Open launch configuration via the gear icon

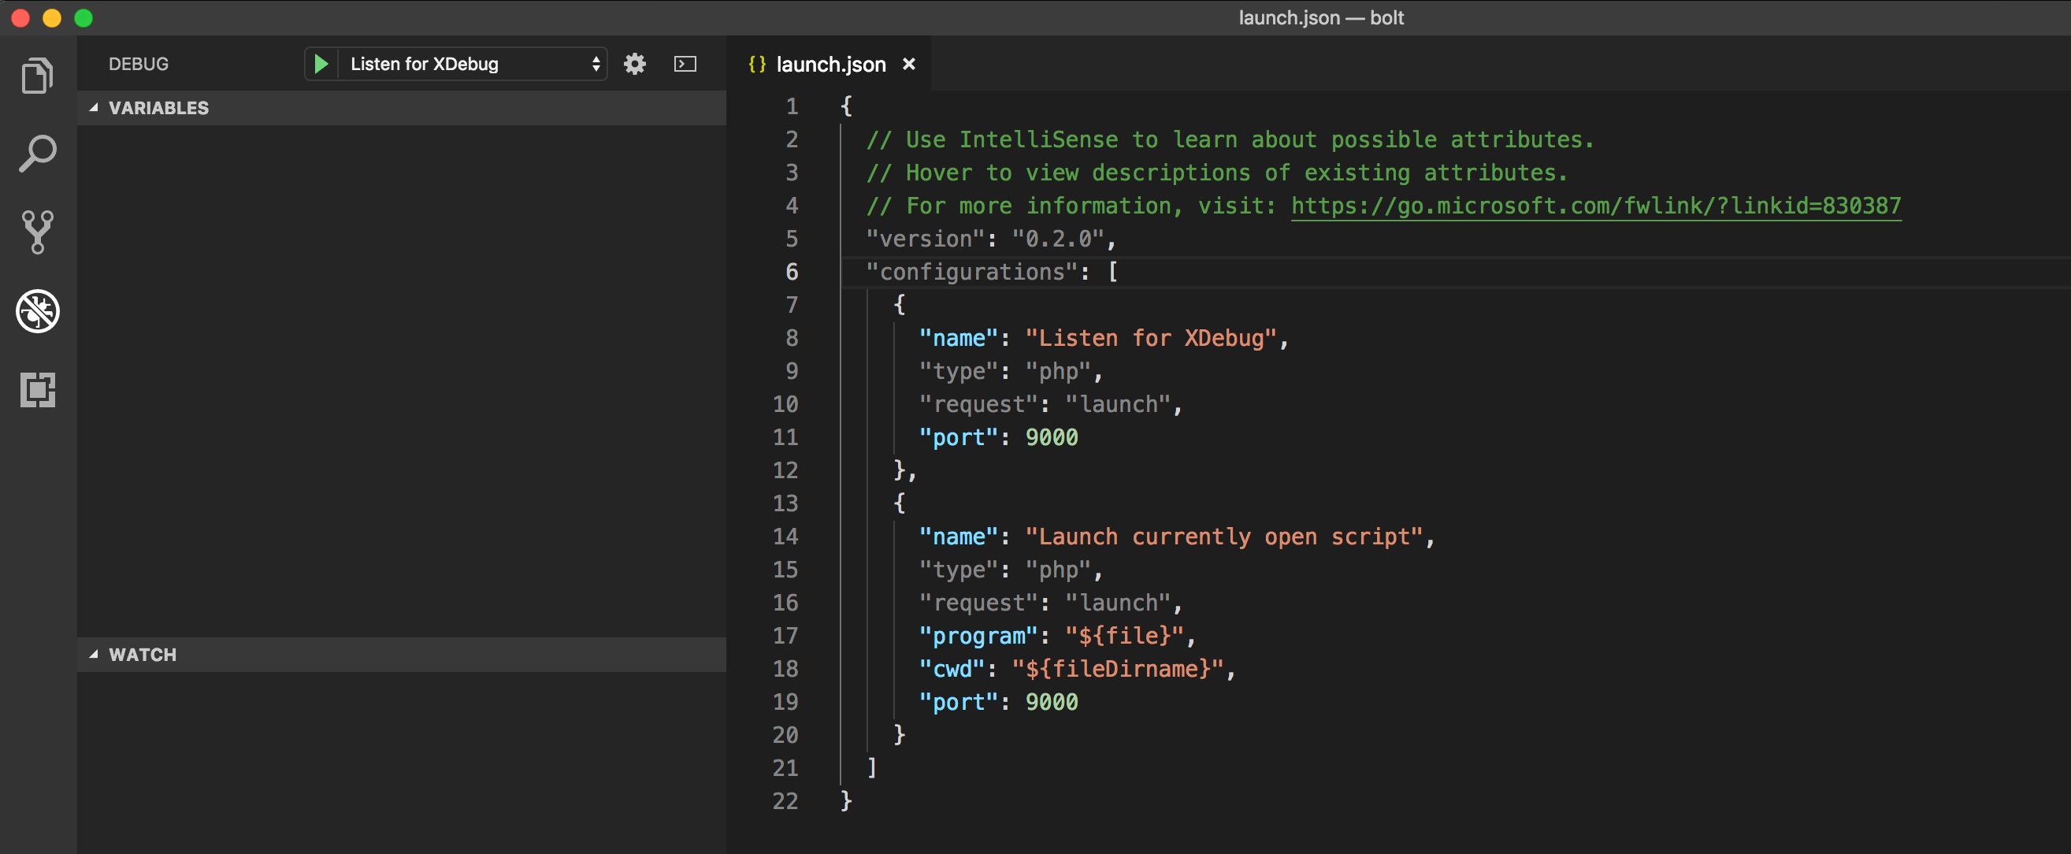634,64
